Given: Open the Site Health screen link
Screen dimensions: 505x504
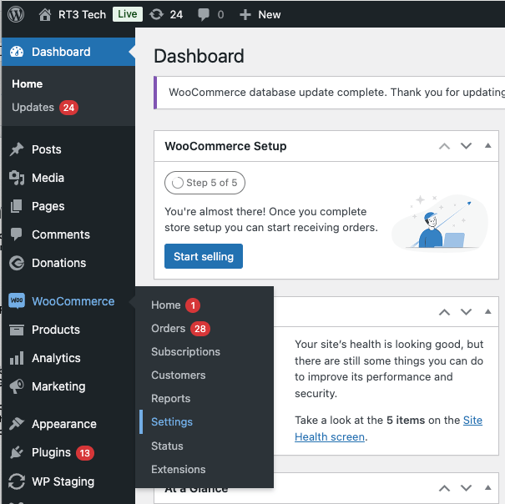Looking at the screenshot, I should point(472,421).
